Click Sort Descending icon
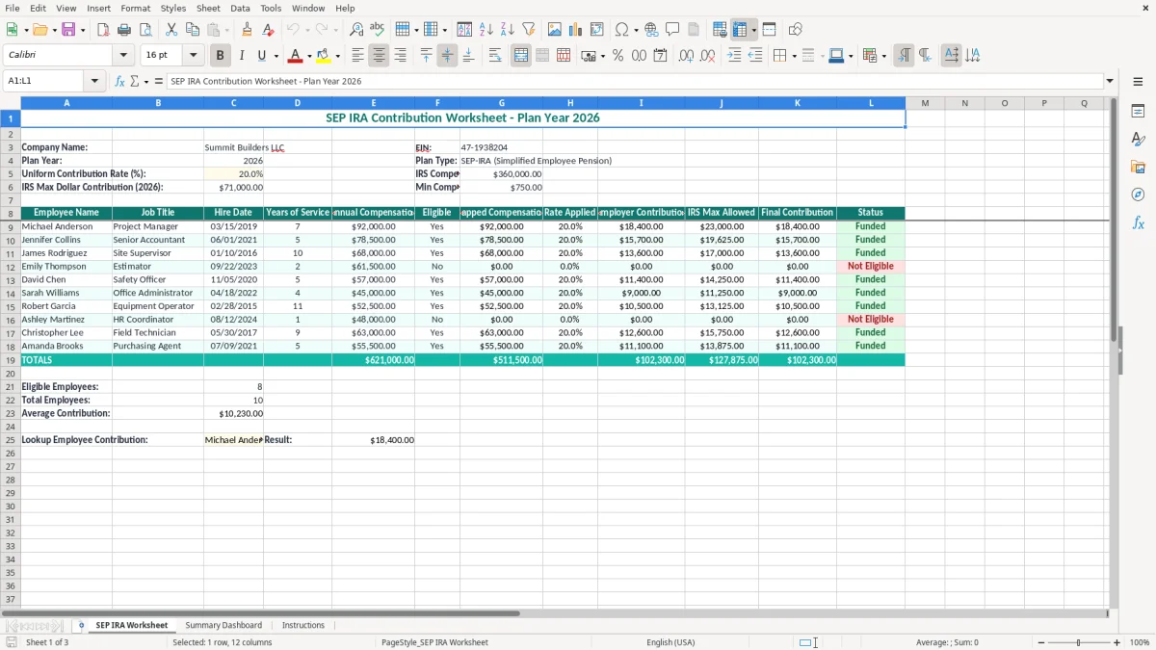 pos(508,30)
